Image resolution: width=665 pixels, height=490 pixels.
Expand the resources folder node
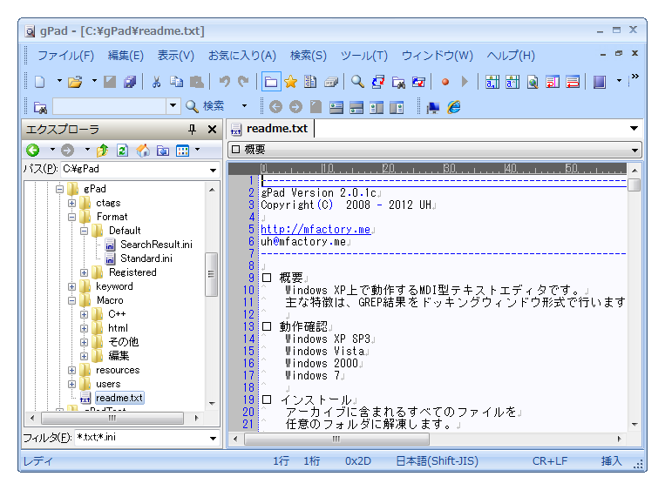coord(72,370)
